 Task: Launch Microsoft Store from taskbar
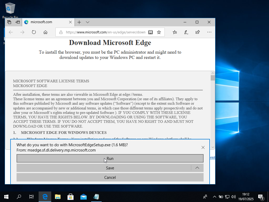pos(71,196)
